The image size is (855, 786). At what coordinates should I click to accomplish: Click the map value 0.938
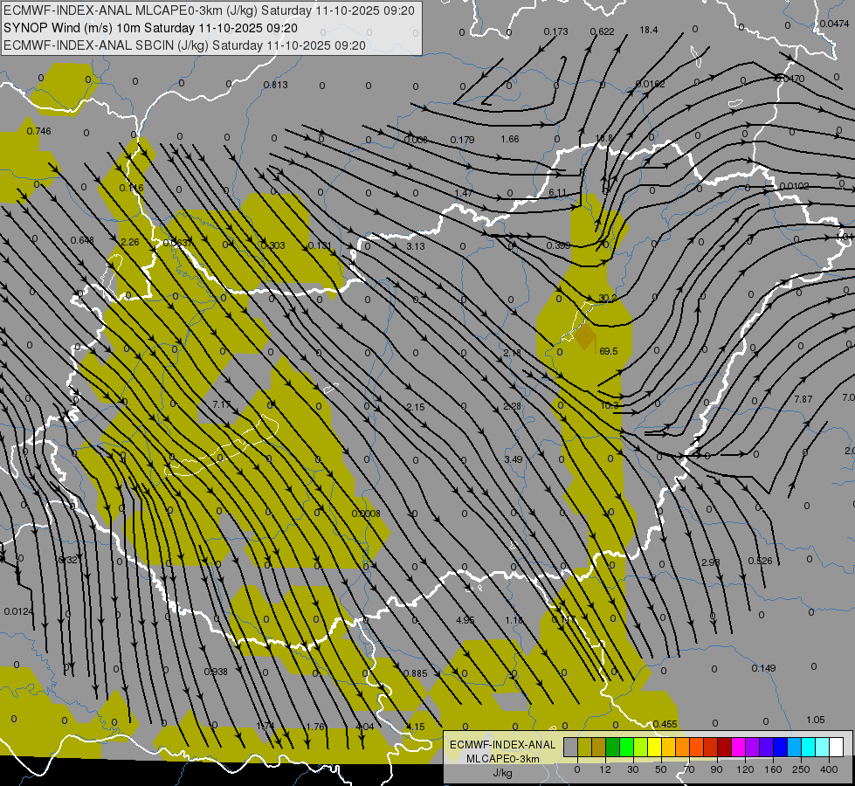[216, 672]
